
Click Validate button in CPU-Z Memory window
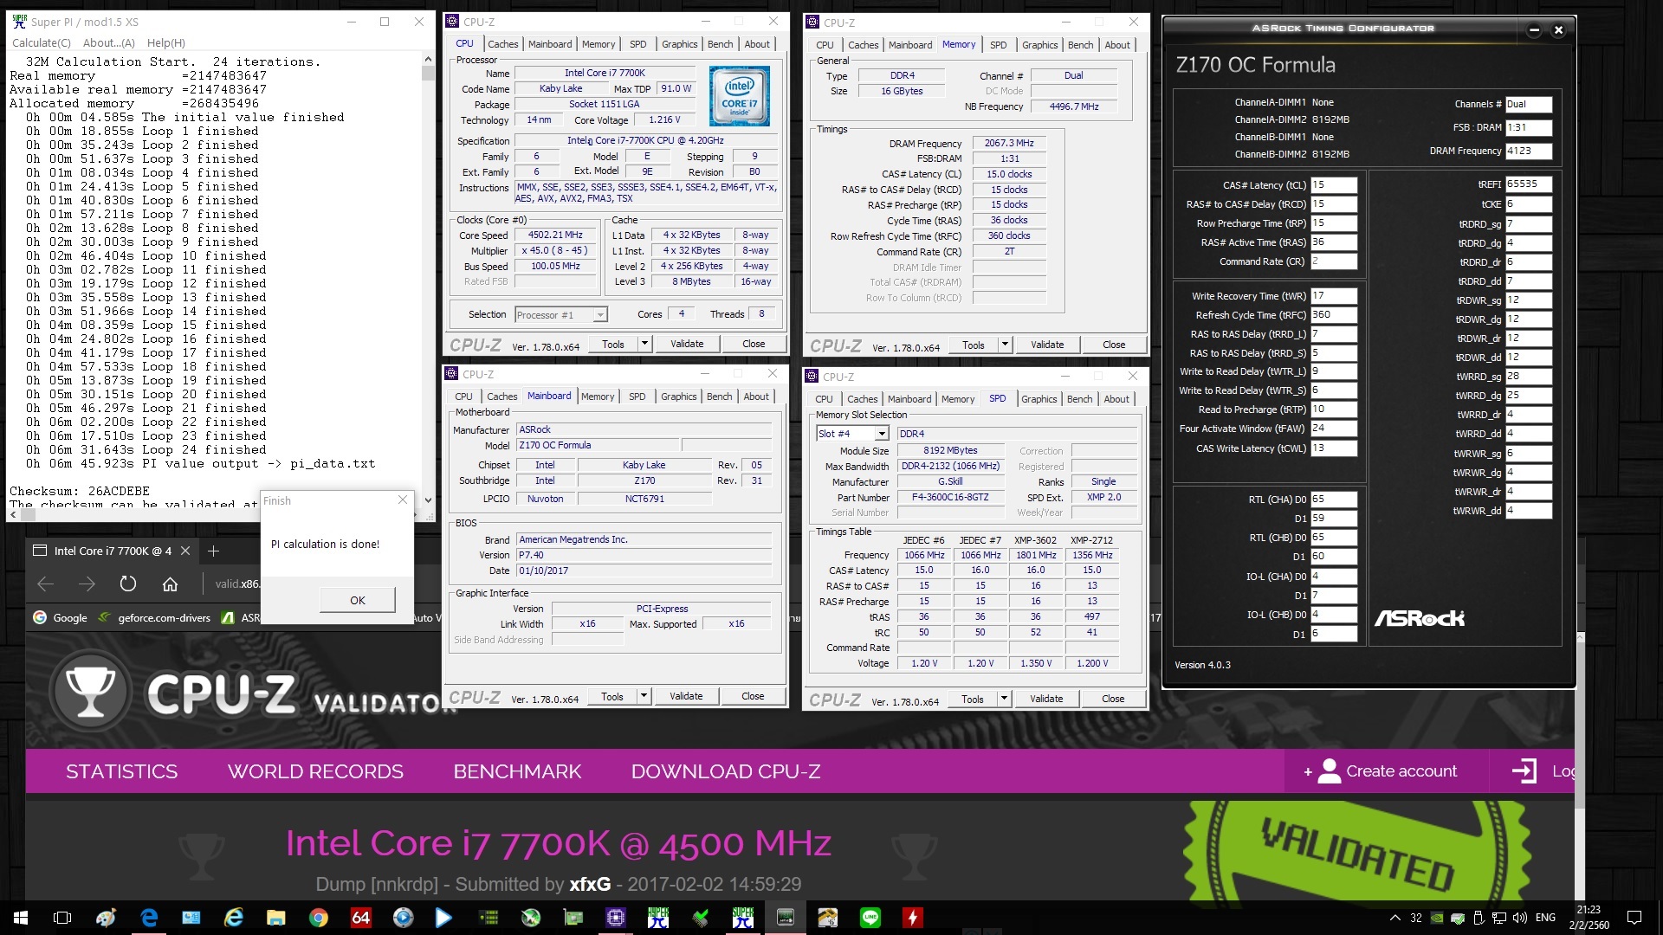tap(1046, 345)
